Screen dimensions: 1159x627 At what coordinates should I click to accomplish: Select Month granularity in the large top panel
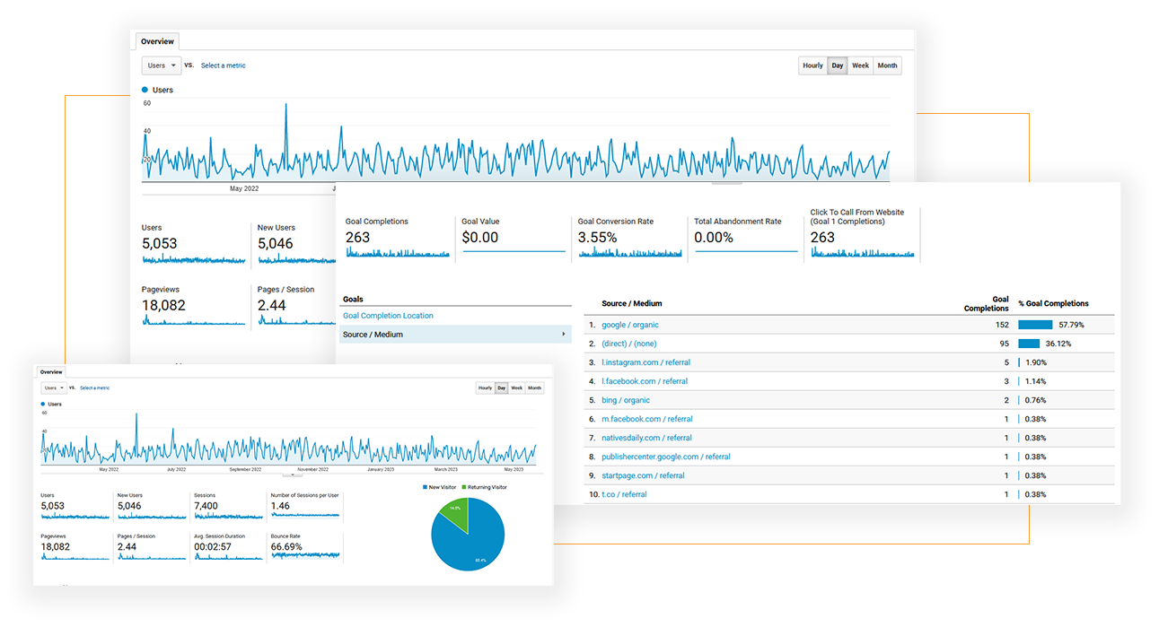(x=887, y=65)
